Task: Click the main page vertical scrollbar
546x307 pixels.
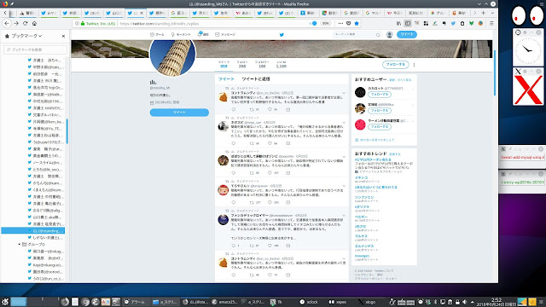Action: [x=495, y=73]
